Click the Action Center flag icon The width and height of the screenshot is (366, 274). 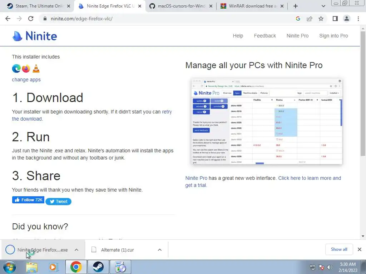pos(321,268)
